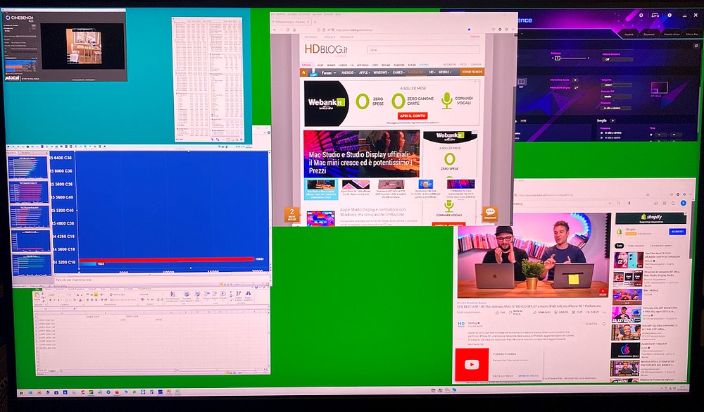Screen dimensions: 704x412
Task: Open the HDBlog home icon in the navigation bar
Action: [x=304, y=73]
